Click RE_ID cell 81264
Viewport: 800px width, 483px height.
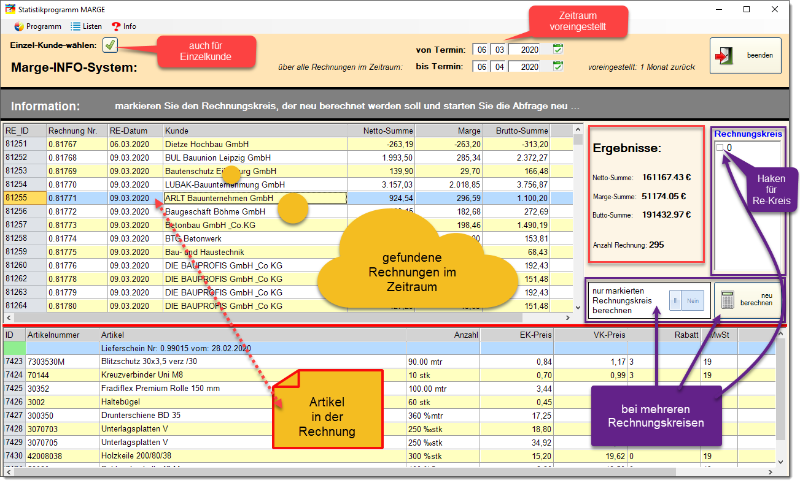click(x=25, y=306)
